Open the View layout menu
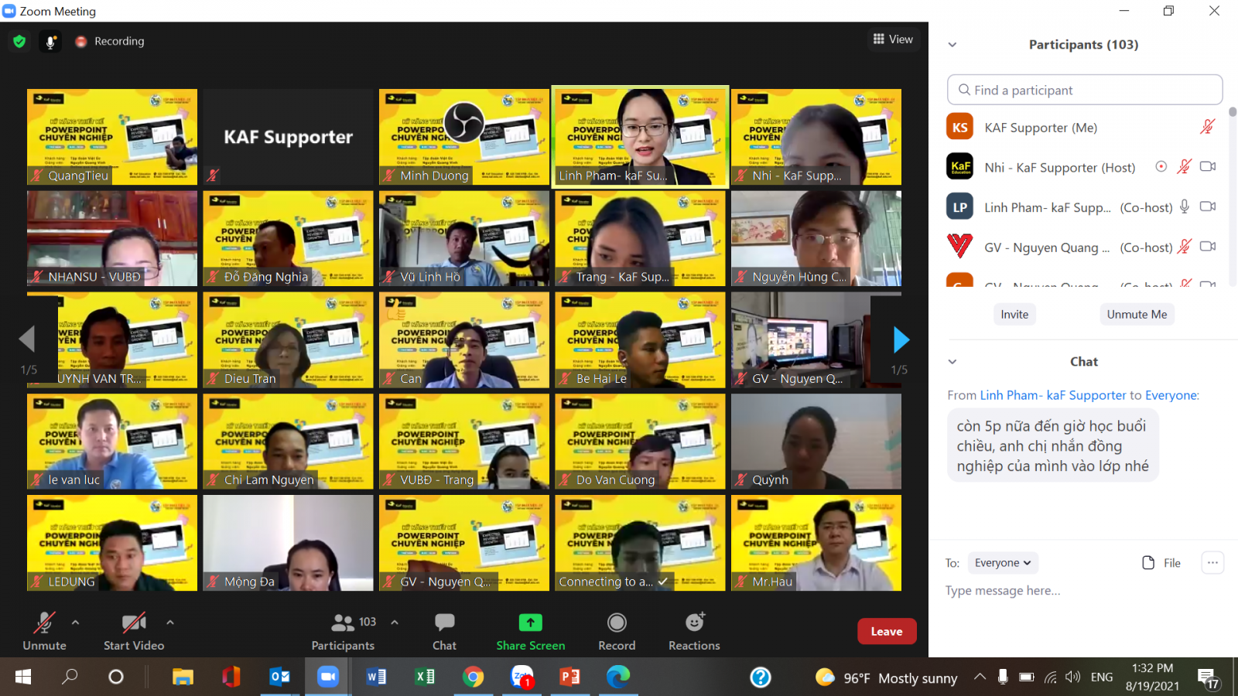 [893, 39]
